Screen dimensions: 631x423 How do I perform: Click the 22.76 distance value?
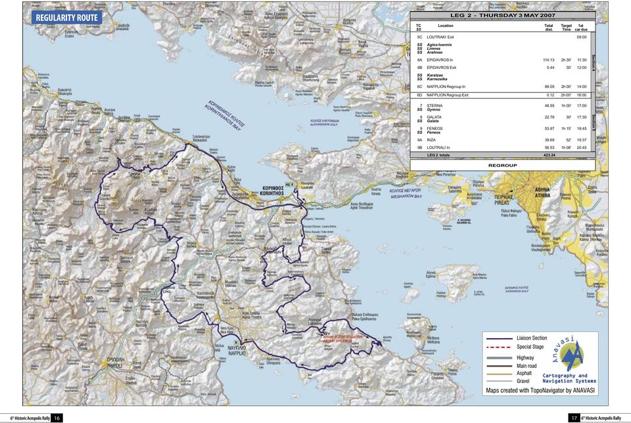coord(549,118)
